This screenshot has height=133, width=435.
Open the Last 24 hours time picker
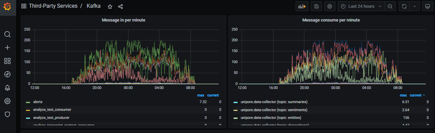[x=361, y=6]
